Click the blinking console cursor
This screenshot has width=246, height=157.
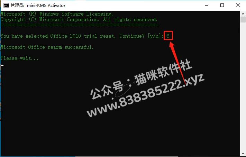coord(2,65)
